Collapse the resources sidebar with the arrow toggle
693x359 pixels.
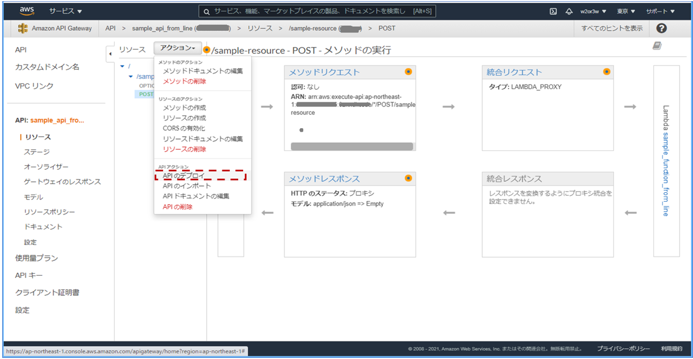click(110, 53)
